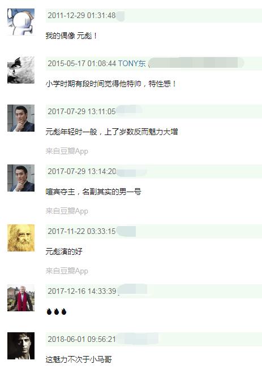Click the black and white splash avatar
This screenshot has height=369, width=262.
[x=21, y=70]
